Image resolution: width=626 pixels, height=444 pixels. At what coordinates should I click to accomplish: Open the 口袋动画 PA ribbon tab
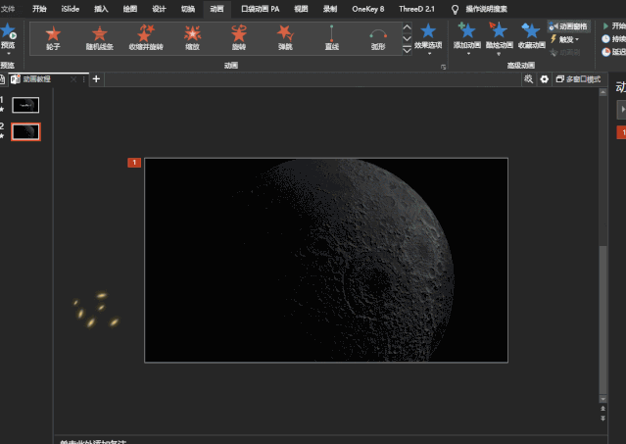click(261, 8)
